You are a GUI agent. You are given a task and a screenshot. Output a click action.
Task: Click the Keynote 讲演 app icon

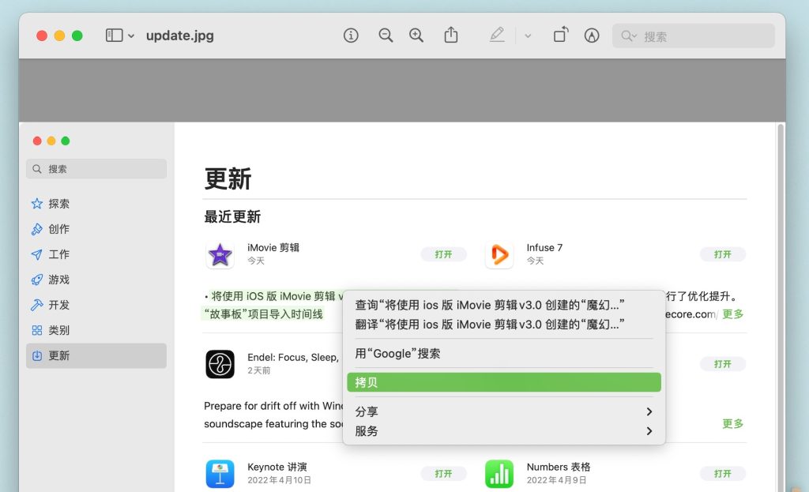pyautogui.click(x=220, y=473)
